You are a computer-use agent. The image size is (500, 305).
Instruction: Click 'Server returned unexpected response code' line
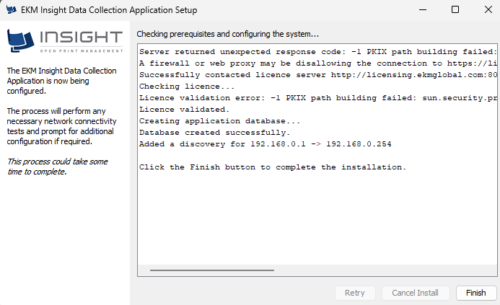click(318, 52)
